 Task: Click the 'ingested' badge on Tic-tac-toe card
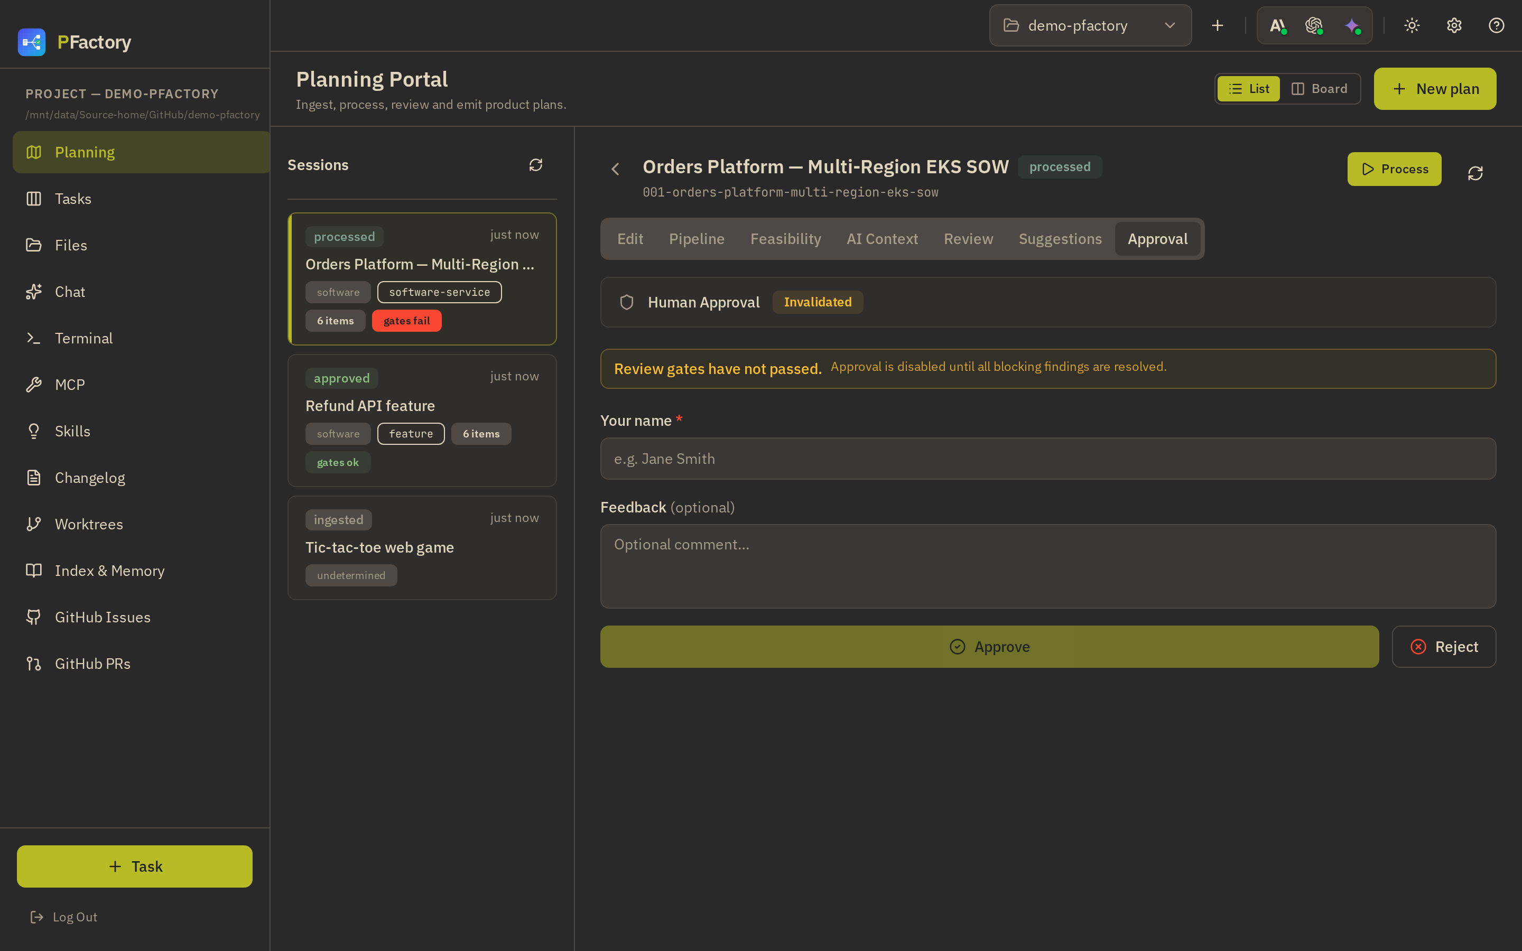(x=338, y=519)
